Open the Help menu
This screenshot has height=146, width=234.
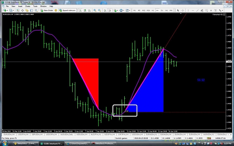click(x=51, y=6)
